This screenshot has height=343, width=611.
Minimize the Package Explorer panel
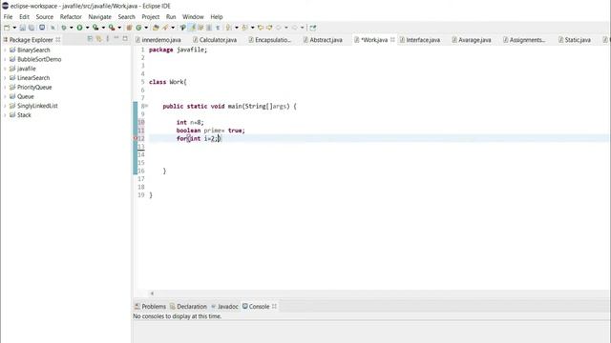point(116,38)
